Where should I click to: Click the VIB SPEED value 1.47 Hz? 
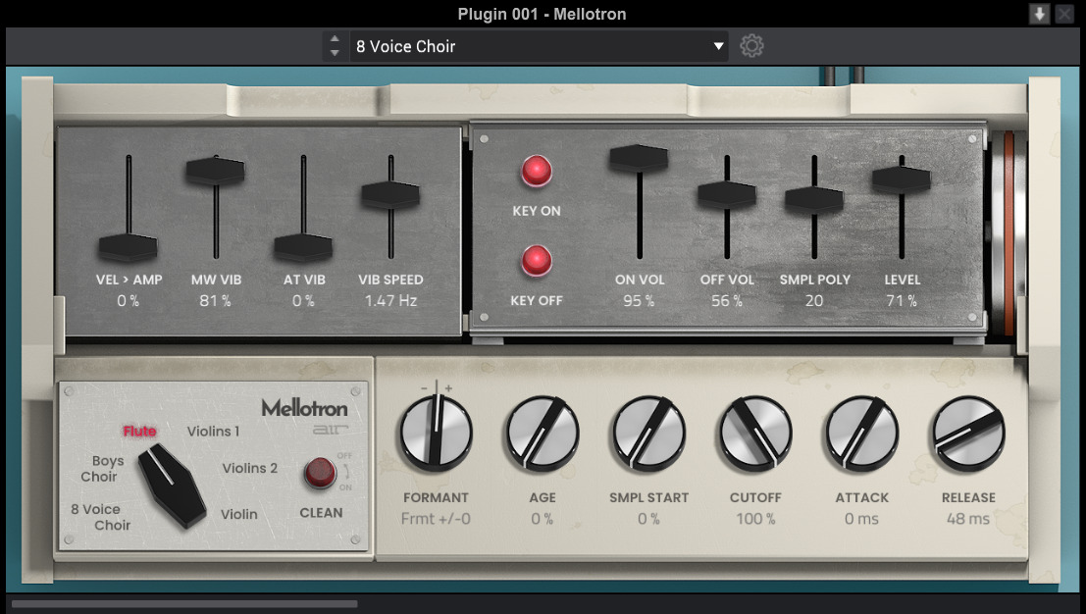390,301
